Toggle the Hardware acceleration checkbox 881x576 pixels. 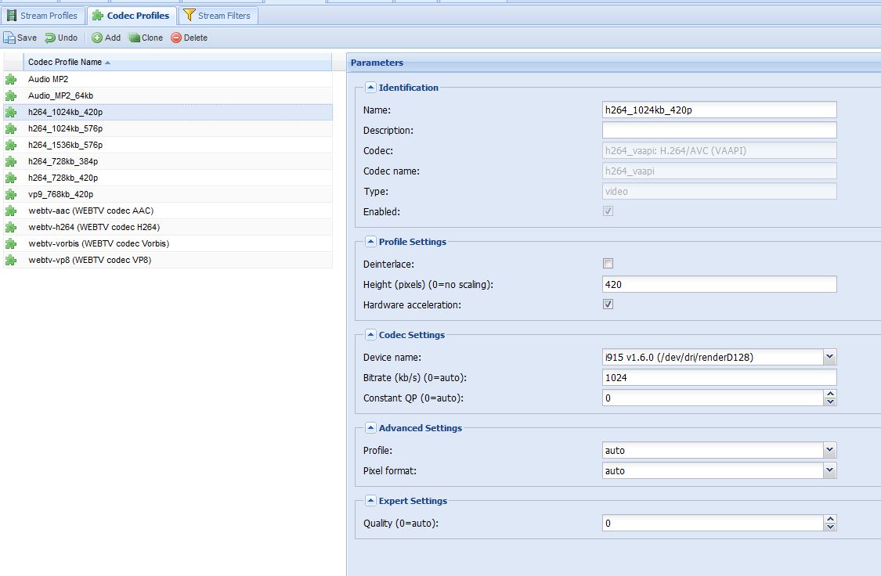(x=608, y=304)
